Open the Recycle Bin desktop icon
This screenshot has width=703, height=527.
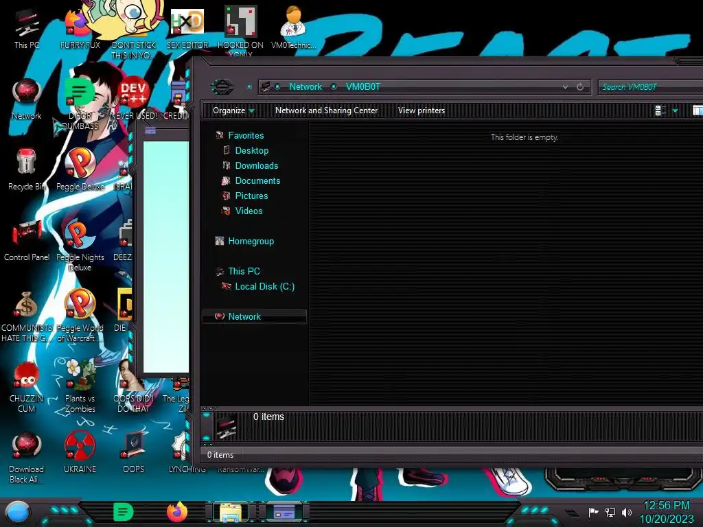[x=27, y=169]
